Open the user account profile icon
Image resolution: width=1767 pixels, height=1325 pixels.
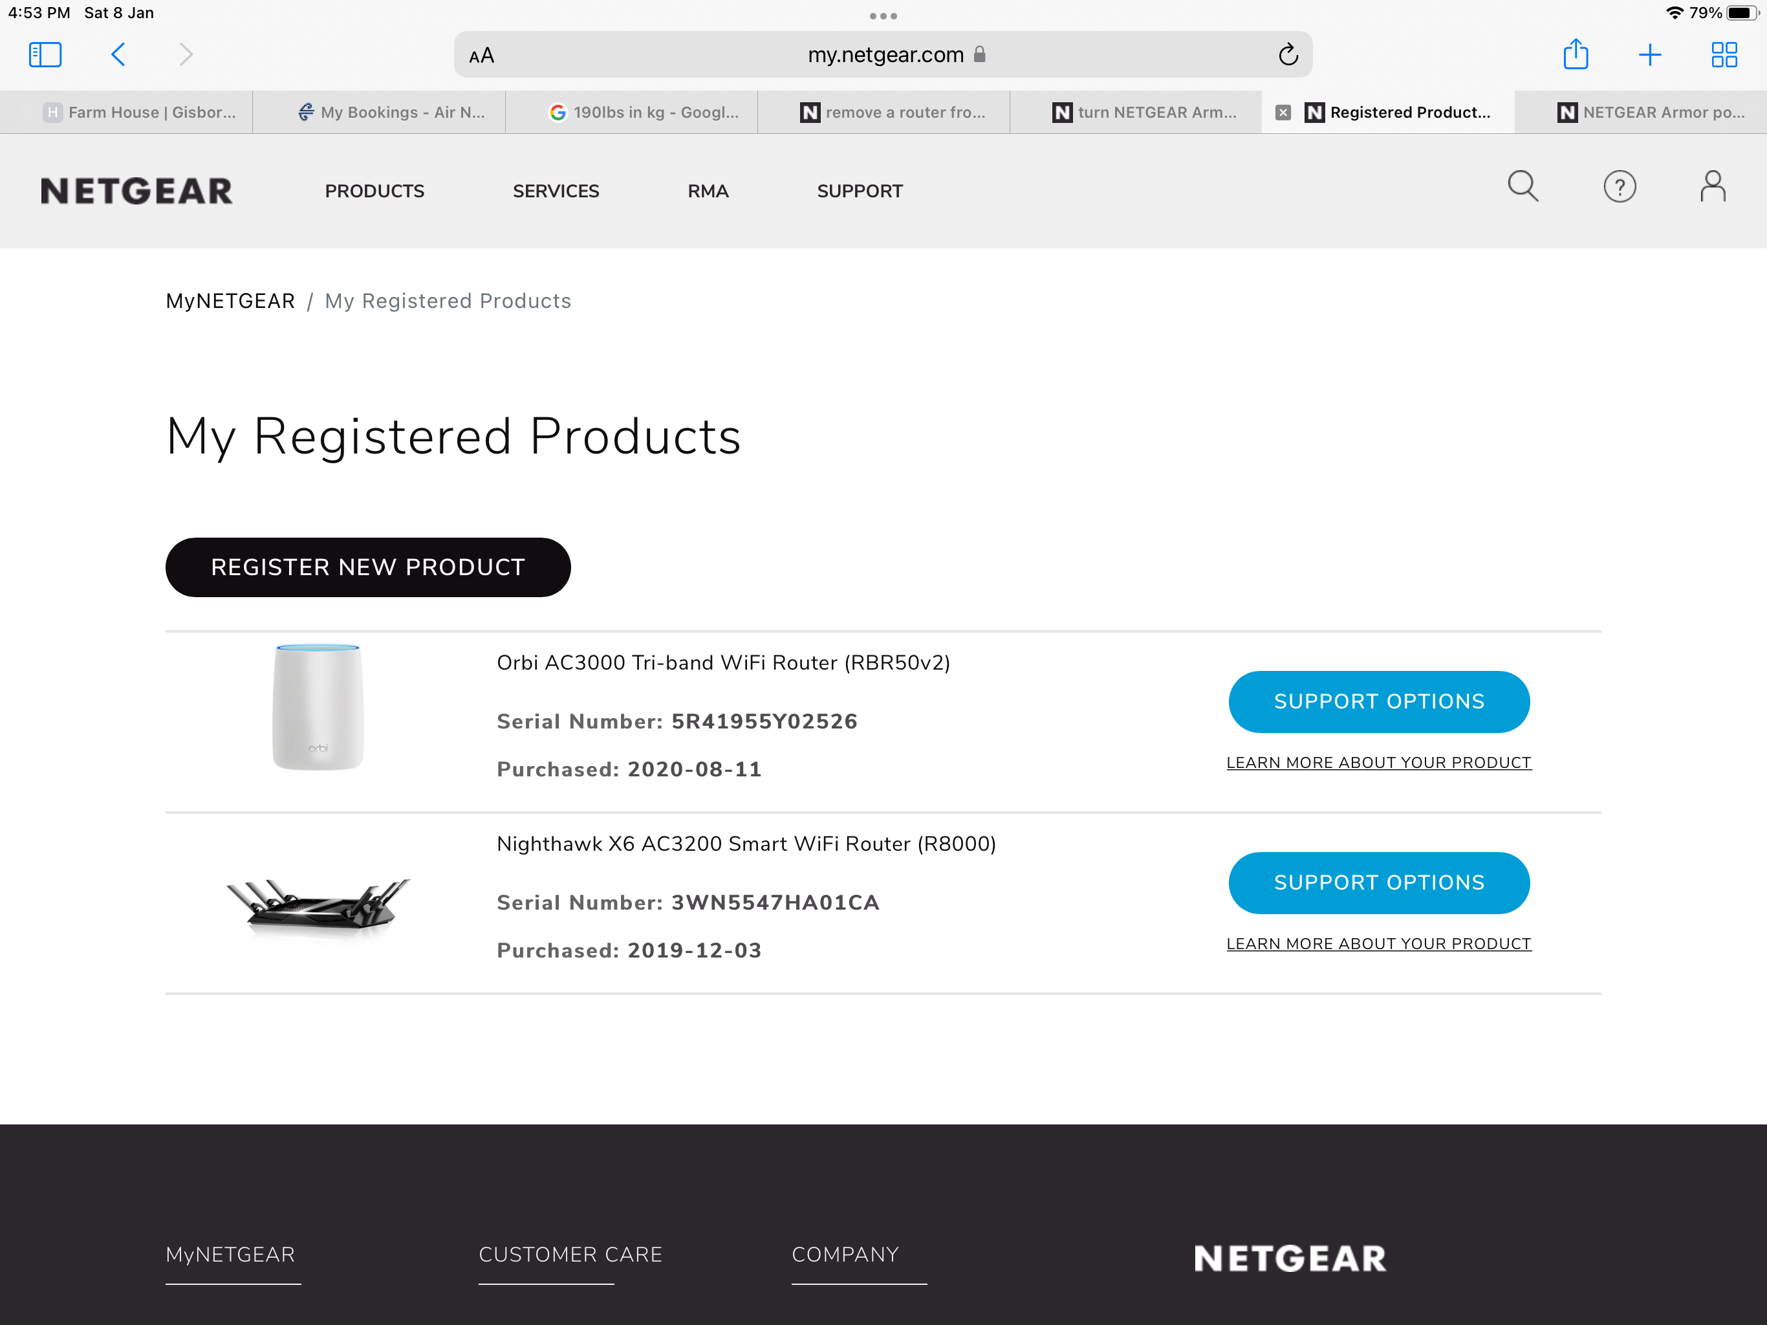click(x=1712, y=187)
